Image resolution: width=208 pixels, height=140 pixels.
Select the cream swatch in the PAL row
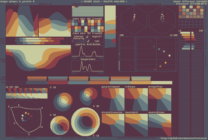[162, 83]
